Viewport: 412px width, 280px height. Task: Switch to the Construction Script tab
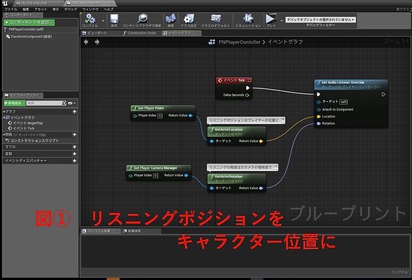(141, 33)
